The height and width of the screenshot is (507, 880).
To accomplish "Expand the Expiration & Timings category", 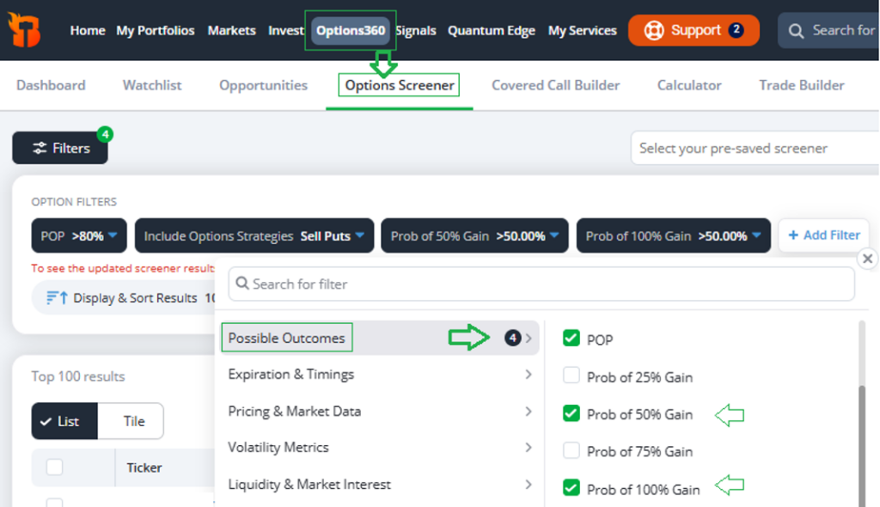I will (380, 375).
